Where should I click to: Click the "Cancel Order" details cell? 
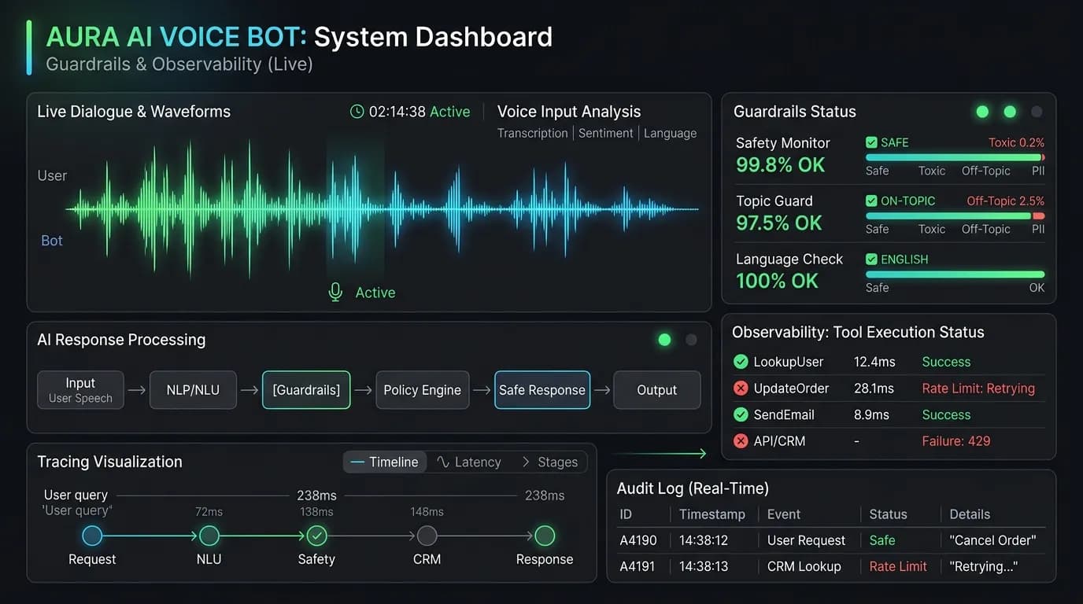(992, 540)
